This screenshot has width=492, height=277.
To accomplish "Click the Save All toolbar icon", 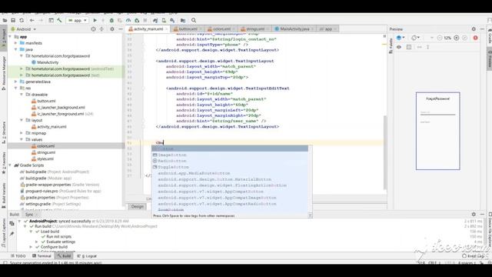I will coord(13,21).
